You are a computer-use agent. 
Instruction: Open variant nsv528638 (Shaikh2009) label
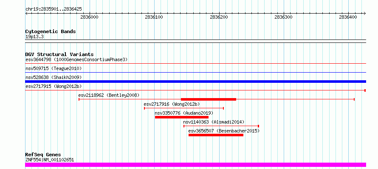pyautogui.click(x=54, y=77)
